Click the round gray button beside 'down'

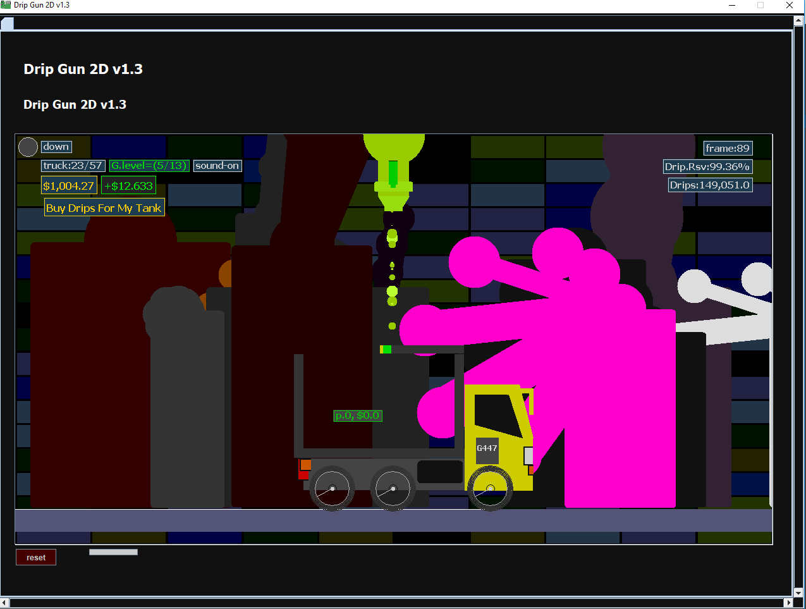pyautogui.click(x=28, y=147)
